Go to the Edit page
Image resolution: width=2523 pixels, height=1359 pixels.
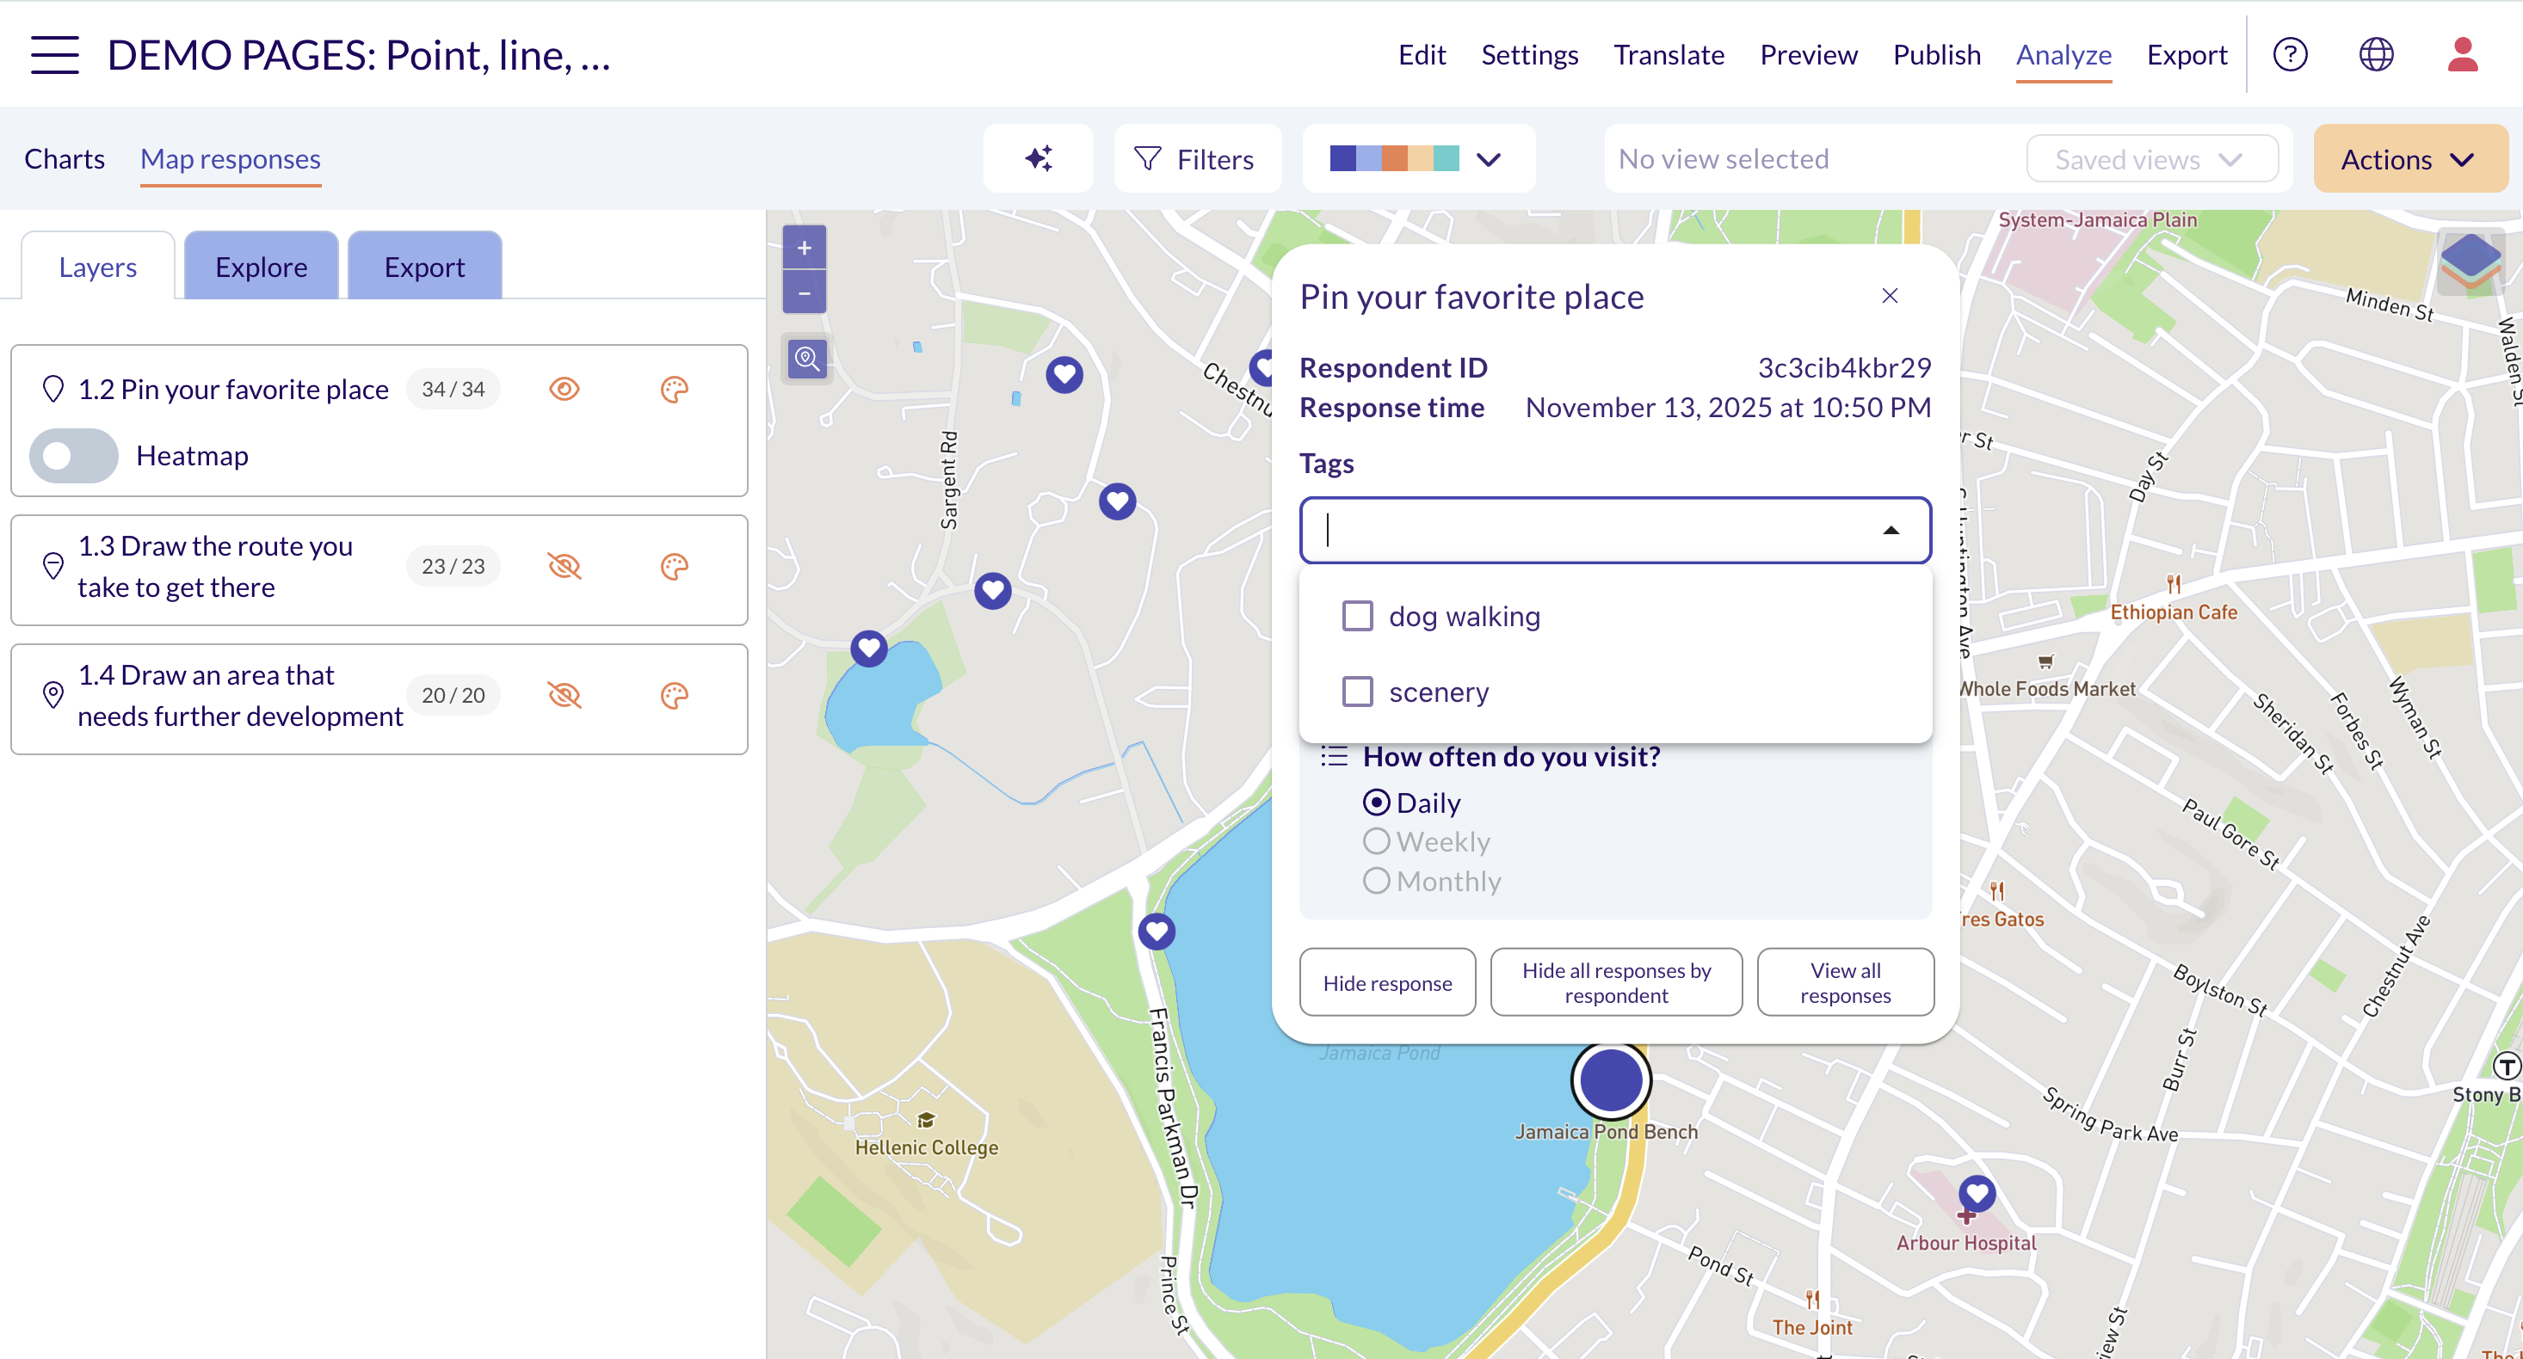1422,55
